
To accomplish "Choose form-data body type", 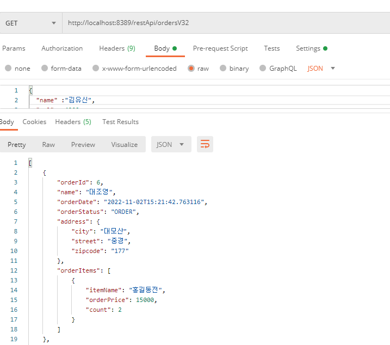I will tap(61, 68).
